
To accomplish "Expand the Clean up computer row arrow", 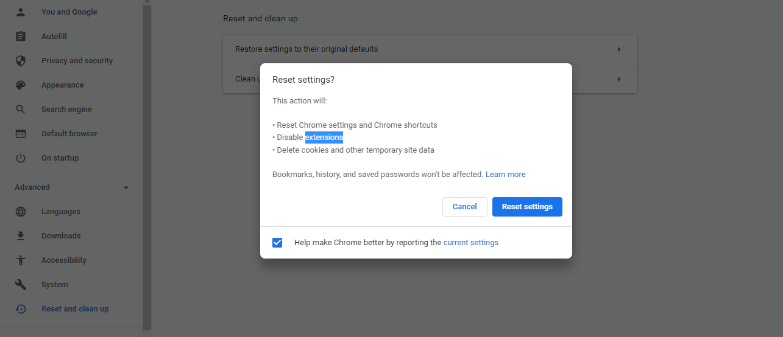I will 619,79.
